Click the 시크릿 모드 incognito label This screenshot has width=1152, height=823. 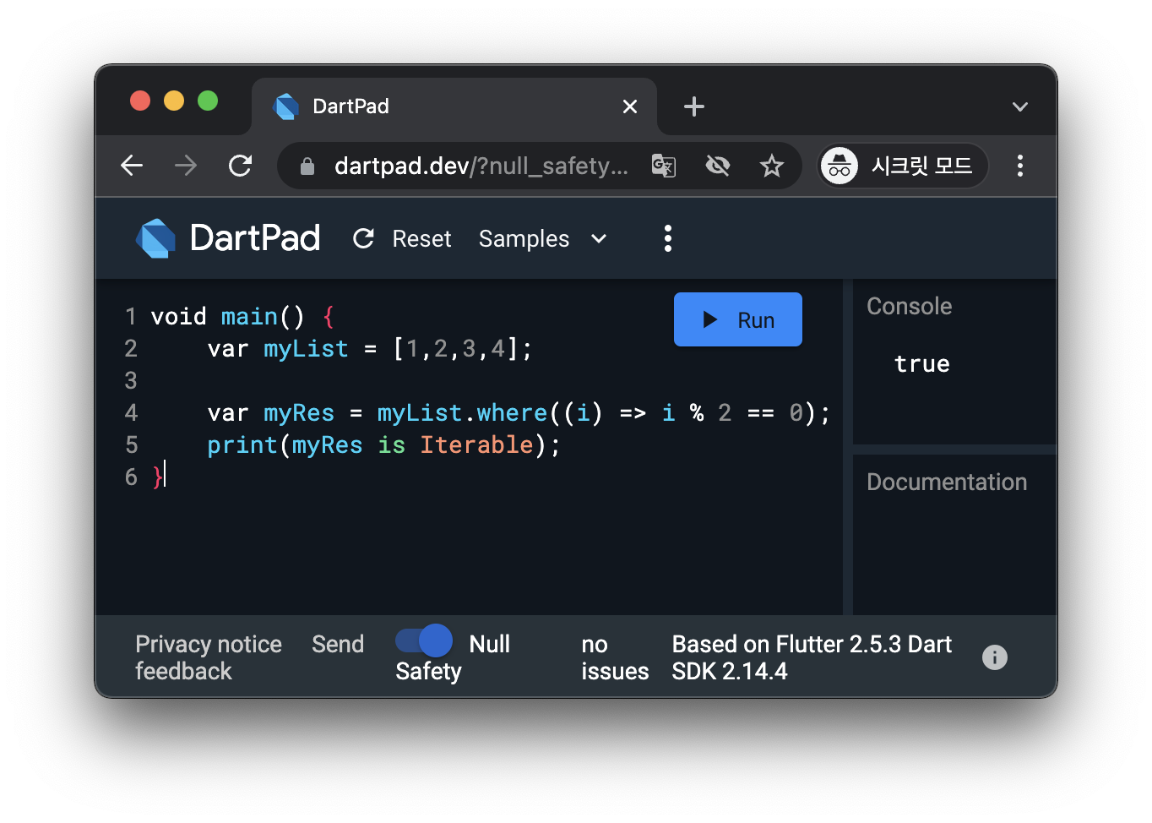(x=922, y=166)
